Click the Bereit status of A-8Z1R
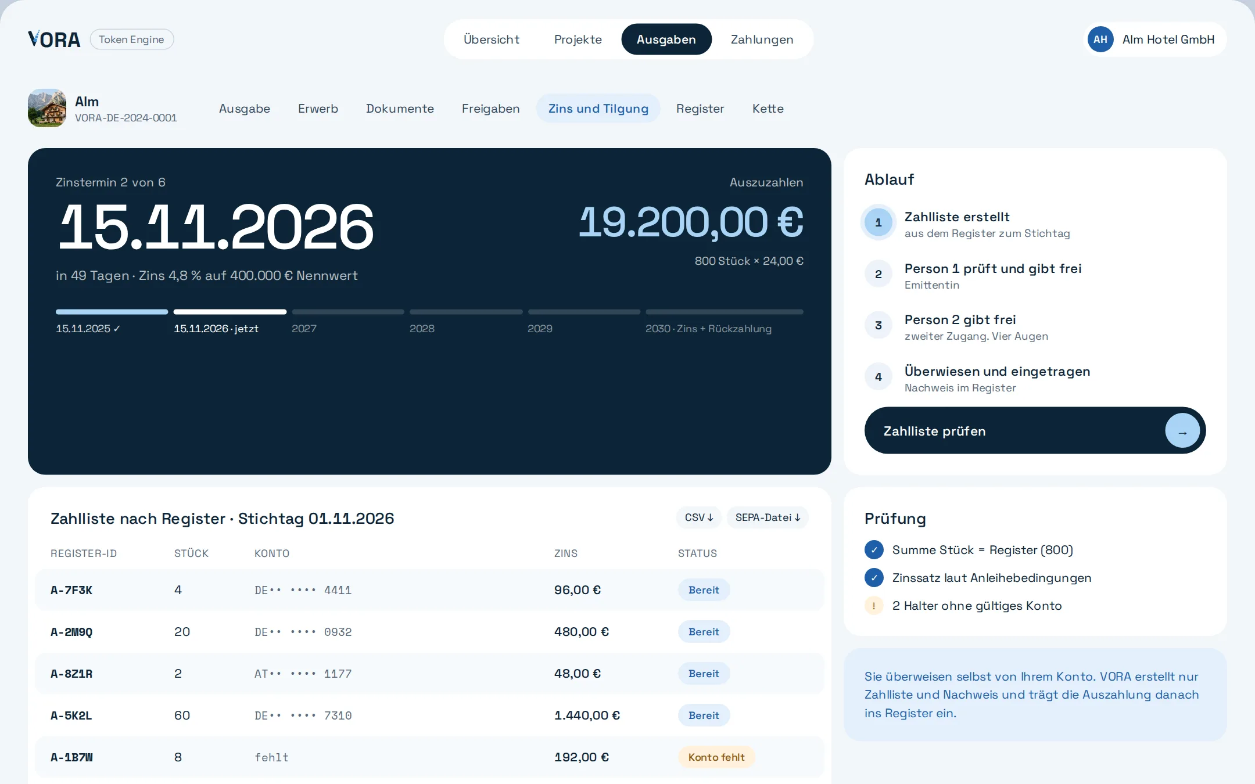This screenshot has height=784, width=1255. (x=704, y=674)
